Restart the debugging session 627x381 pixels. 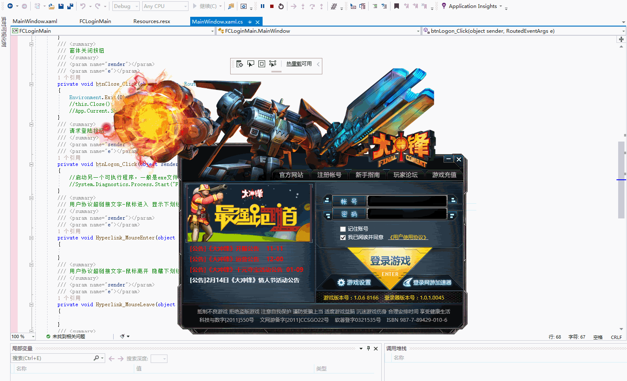pos(281,6)
